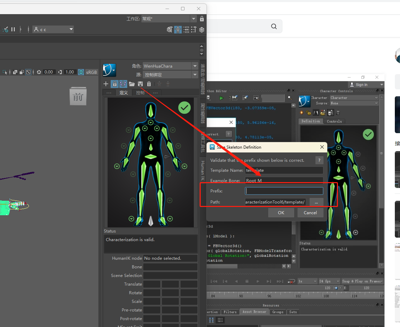
Task: Click save skeleton definition icon in MotionBuilder
Action: click(331, 112)
